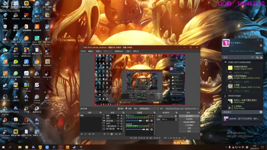Select Monster Train desktop icon
The image size is (267, 150).
click(47, 99)
